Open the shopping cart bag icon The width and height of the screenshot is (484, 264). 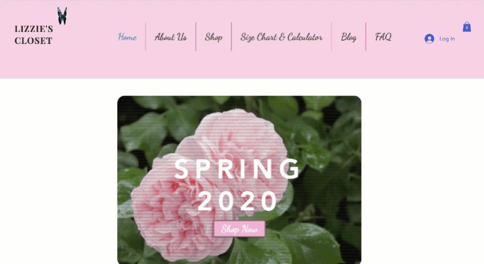pyautogui.click(x=467, y=27)
